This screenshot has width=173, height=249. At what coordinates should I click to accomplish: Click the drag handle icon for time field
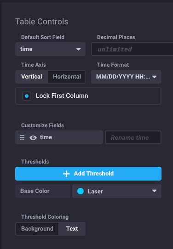pyautogui.click(x=22, y=137)
